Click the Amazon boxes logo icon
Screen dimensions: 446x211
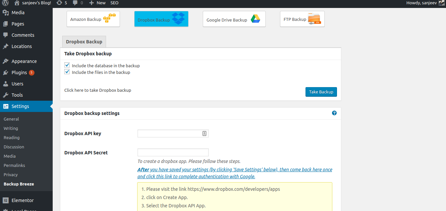110,18
